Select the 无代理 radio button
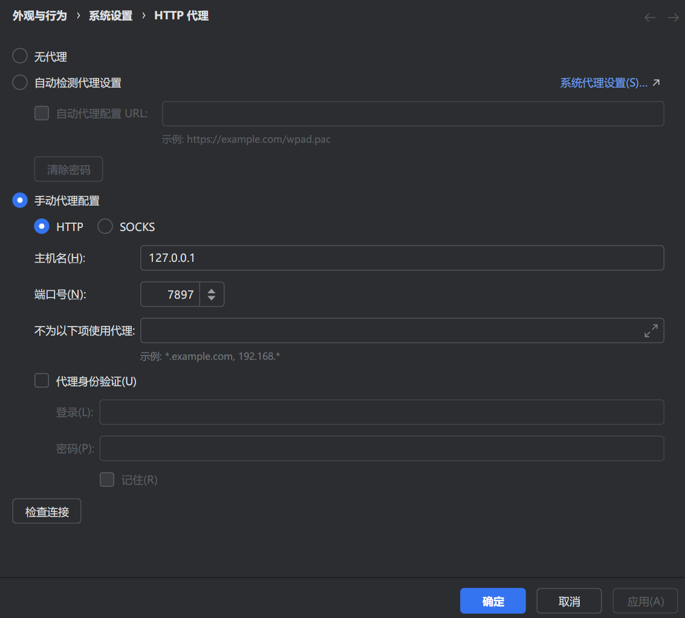 tap(19, 56)
